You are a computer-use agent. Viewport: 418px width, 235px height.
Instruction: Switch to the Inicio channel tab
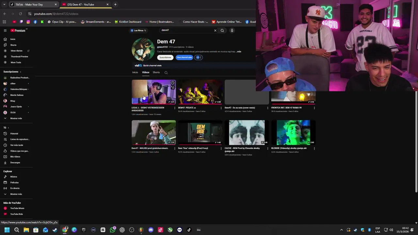(x=135, y=72)
